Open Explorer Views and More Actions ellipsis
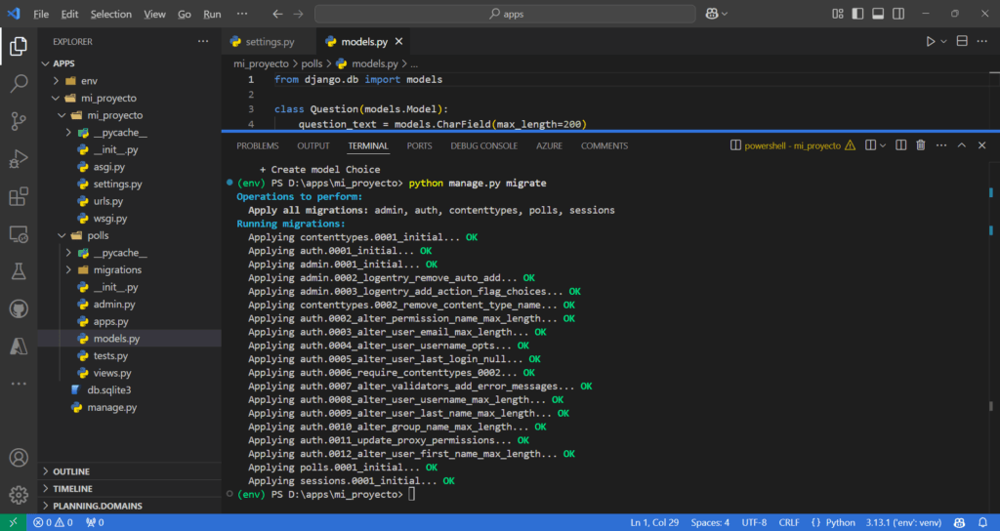 pyautogui.click(x=203, y=41)
